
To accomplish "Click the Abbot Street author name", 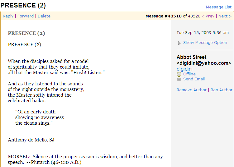I will pos(191,57).
